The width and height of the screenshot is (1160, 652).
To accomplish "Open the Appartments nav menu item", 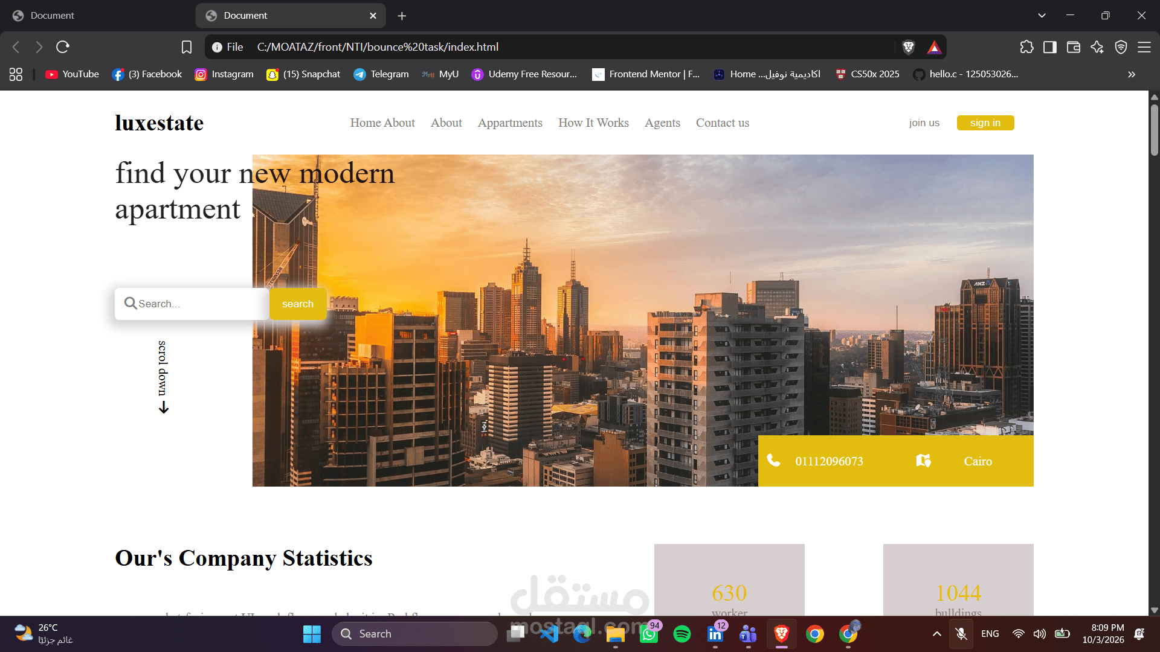I will 510,123.
